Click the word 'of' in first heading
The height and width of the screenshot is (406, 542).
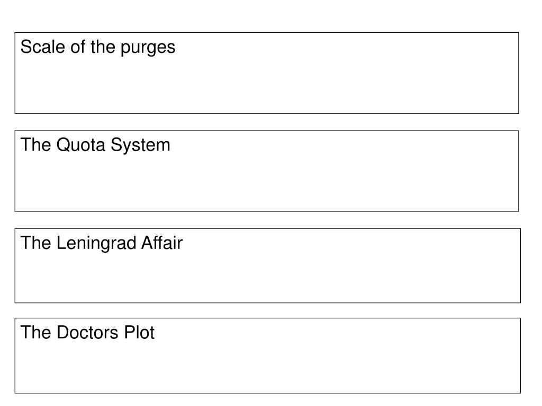pos(78,47)
